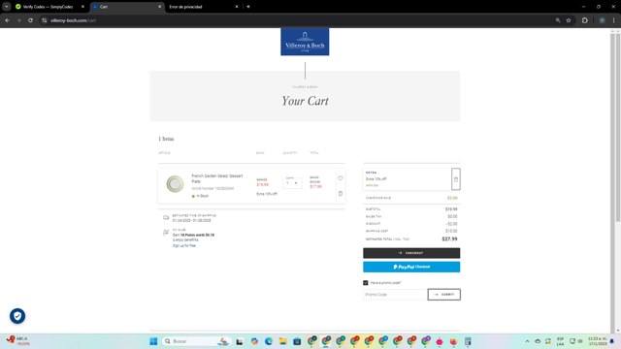The width and height of the screenshot is (621, 349).
Task: Switch to the Verify Codes — SimplyCodes tab
Action: click(x=48, y=7)
